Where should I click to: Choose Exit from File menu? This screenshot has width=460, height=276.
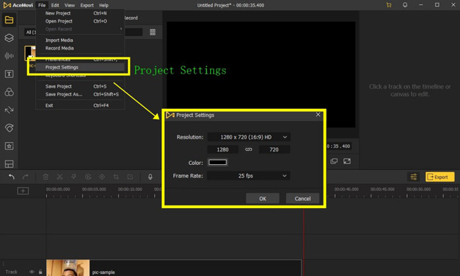80,105
